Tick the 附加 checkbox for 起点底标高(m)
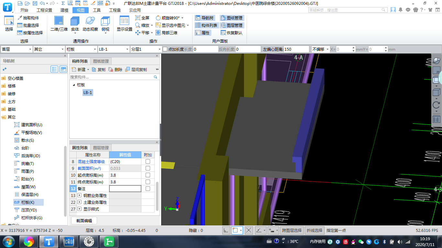Image resolution: width=442 pixels, height=248 pixels. (x=148, y=175)
